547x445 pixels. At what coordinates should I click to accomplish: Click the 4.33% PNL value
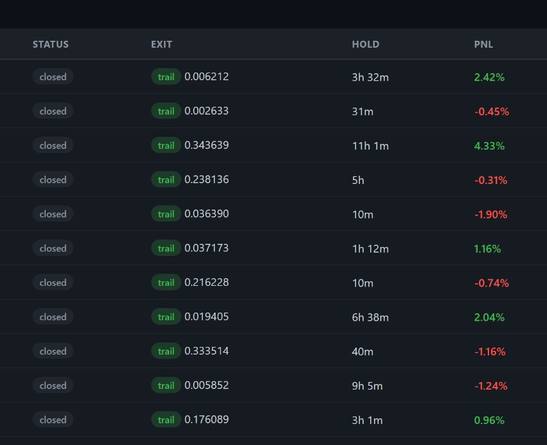tap(489, 146)
